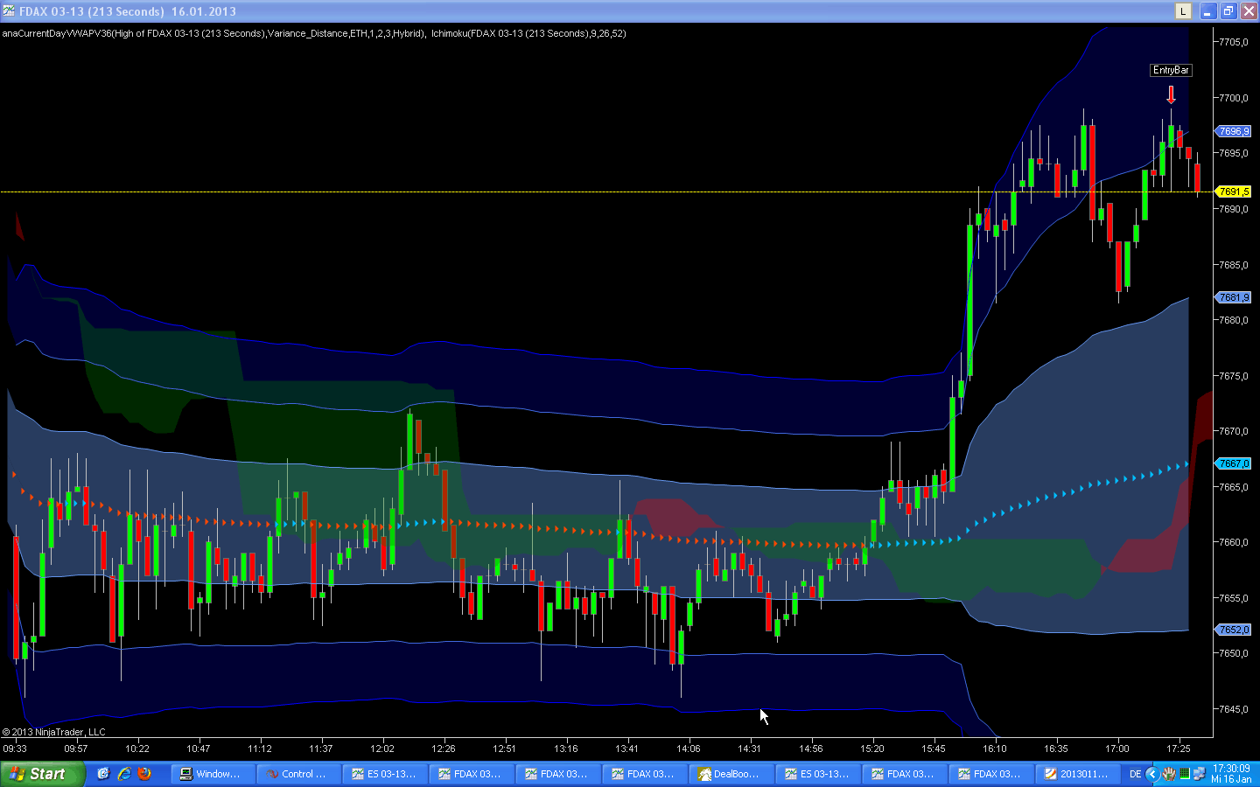1260x787 pixels.
Task: Close the FDAX chart window
Action: tap(1248, 11)
